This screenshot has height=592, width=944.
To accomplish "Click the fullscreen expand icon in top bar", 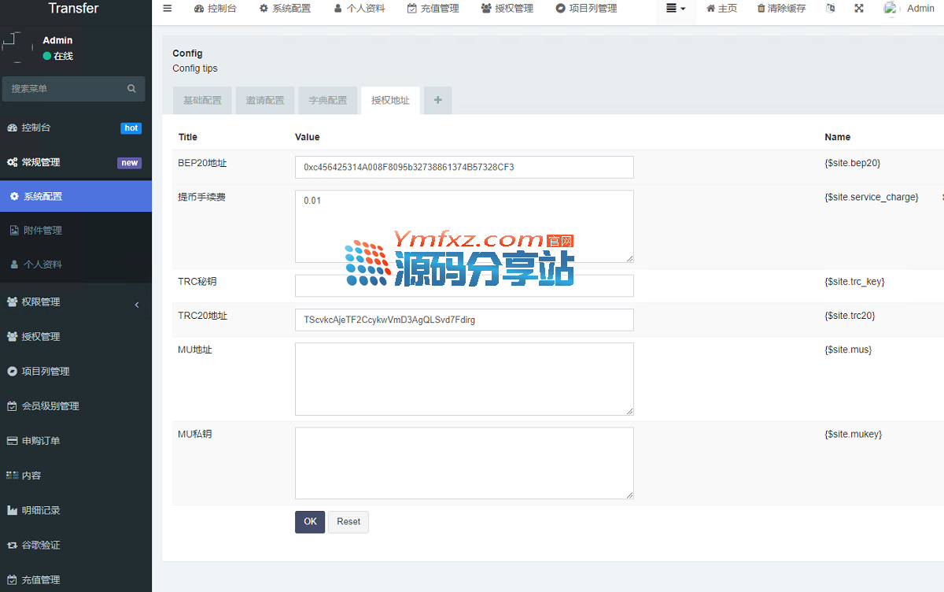I will pos(859,9).
